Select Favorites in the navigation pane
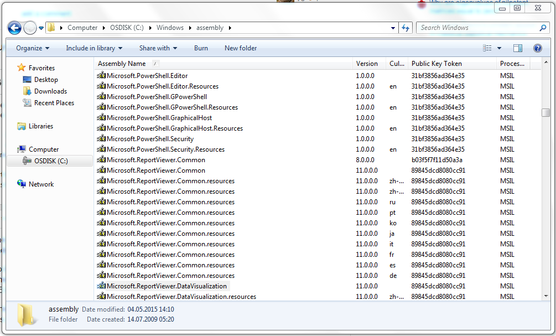The image size is (556, 336). (x=41, y=68)
